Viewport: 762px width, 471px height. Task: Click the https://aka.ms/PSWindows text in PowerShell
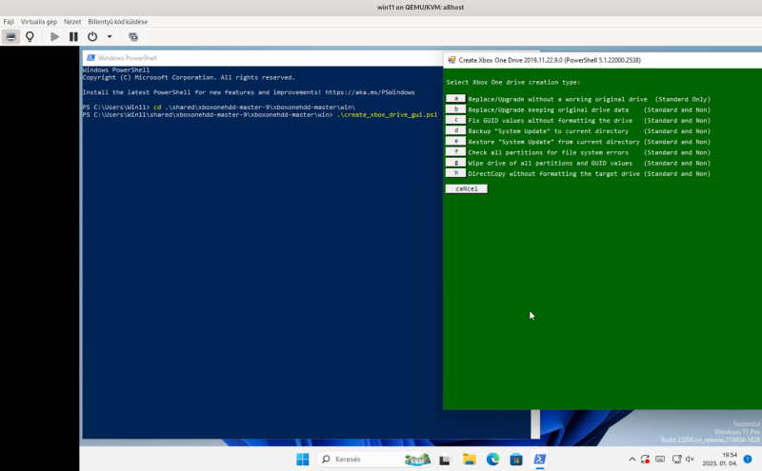pyautogui.click(x=370, y=92)
